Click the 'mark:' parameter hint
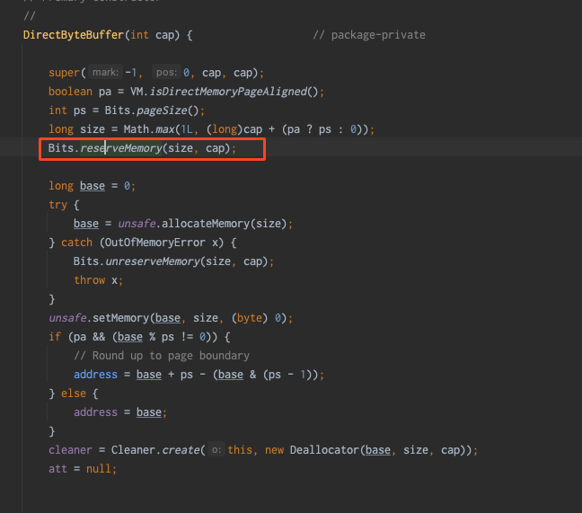582x513 pixels. click(x=105, y=72)
